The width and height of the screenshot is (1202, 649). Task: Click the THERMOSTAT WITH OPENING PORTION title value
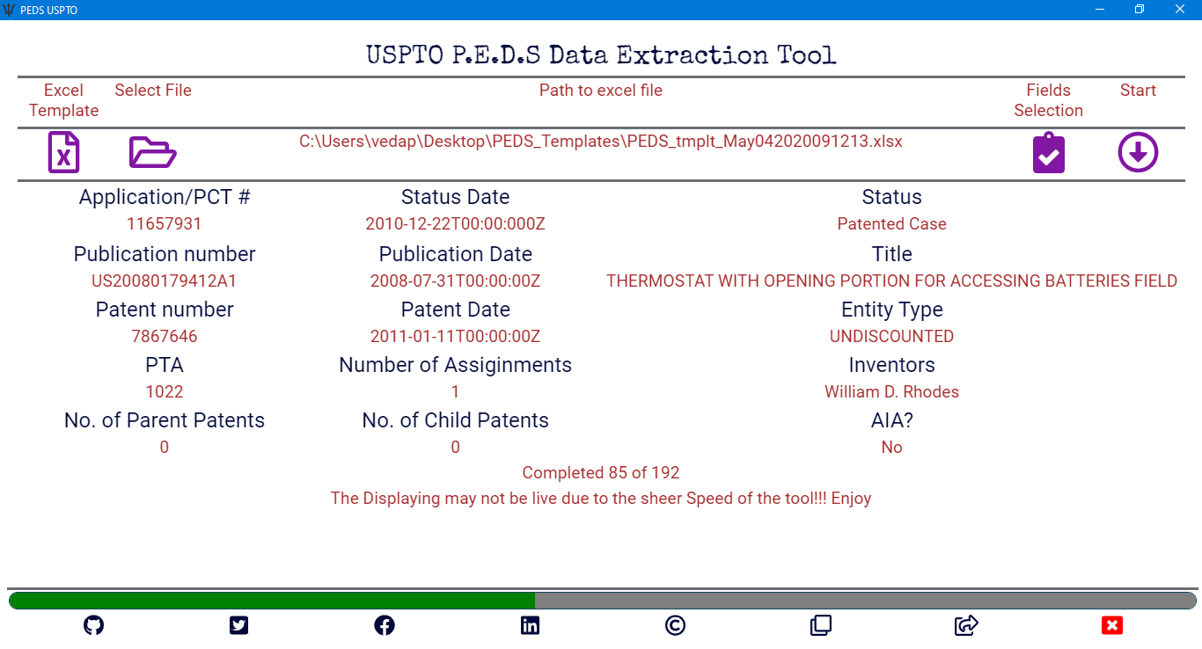click(892, 281)
